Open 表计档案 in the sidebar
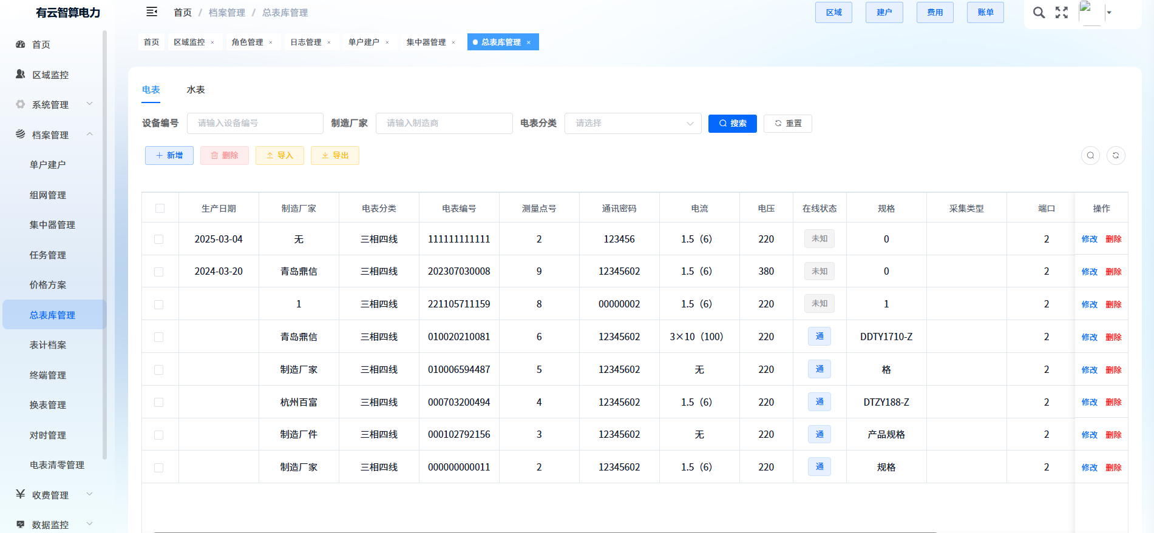This screenshot has width=1154, height=533. (48, 345)
